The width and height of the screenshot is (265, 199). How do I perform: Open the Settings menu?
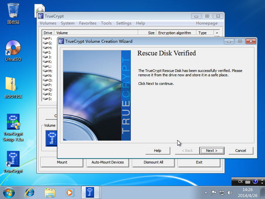pyautogui.click(x=124, y=23)
